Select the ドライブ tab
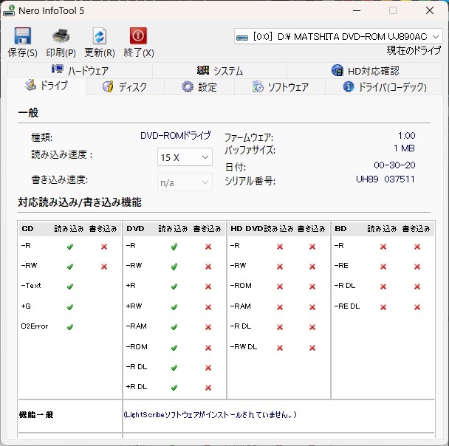 tap(47, 86)
